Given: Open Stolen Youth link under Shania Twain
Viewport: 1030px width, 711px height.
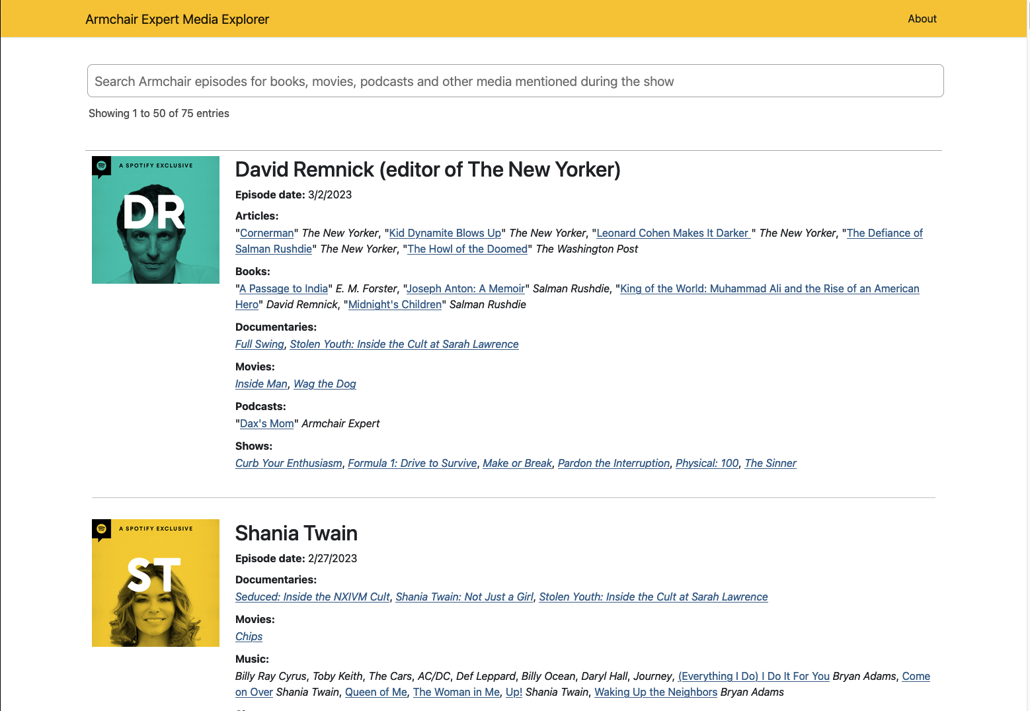Looking at the screenshot, I should click(653, 597).
